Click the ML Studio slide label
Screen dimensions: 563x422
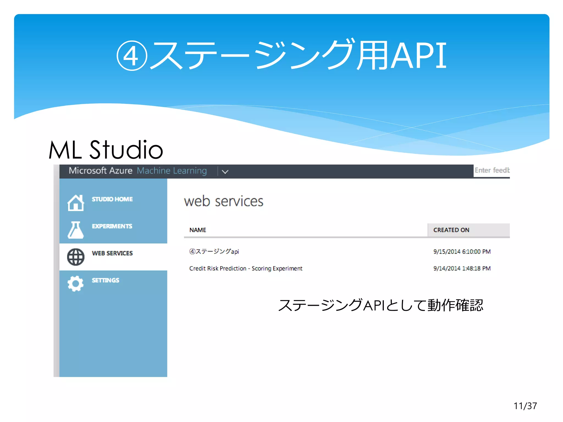pos(106,150)
